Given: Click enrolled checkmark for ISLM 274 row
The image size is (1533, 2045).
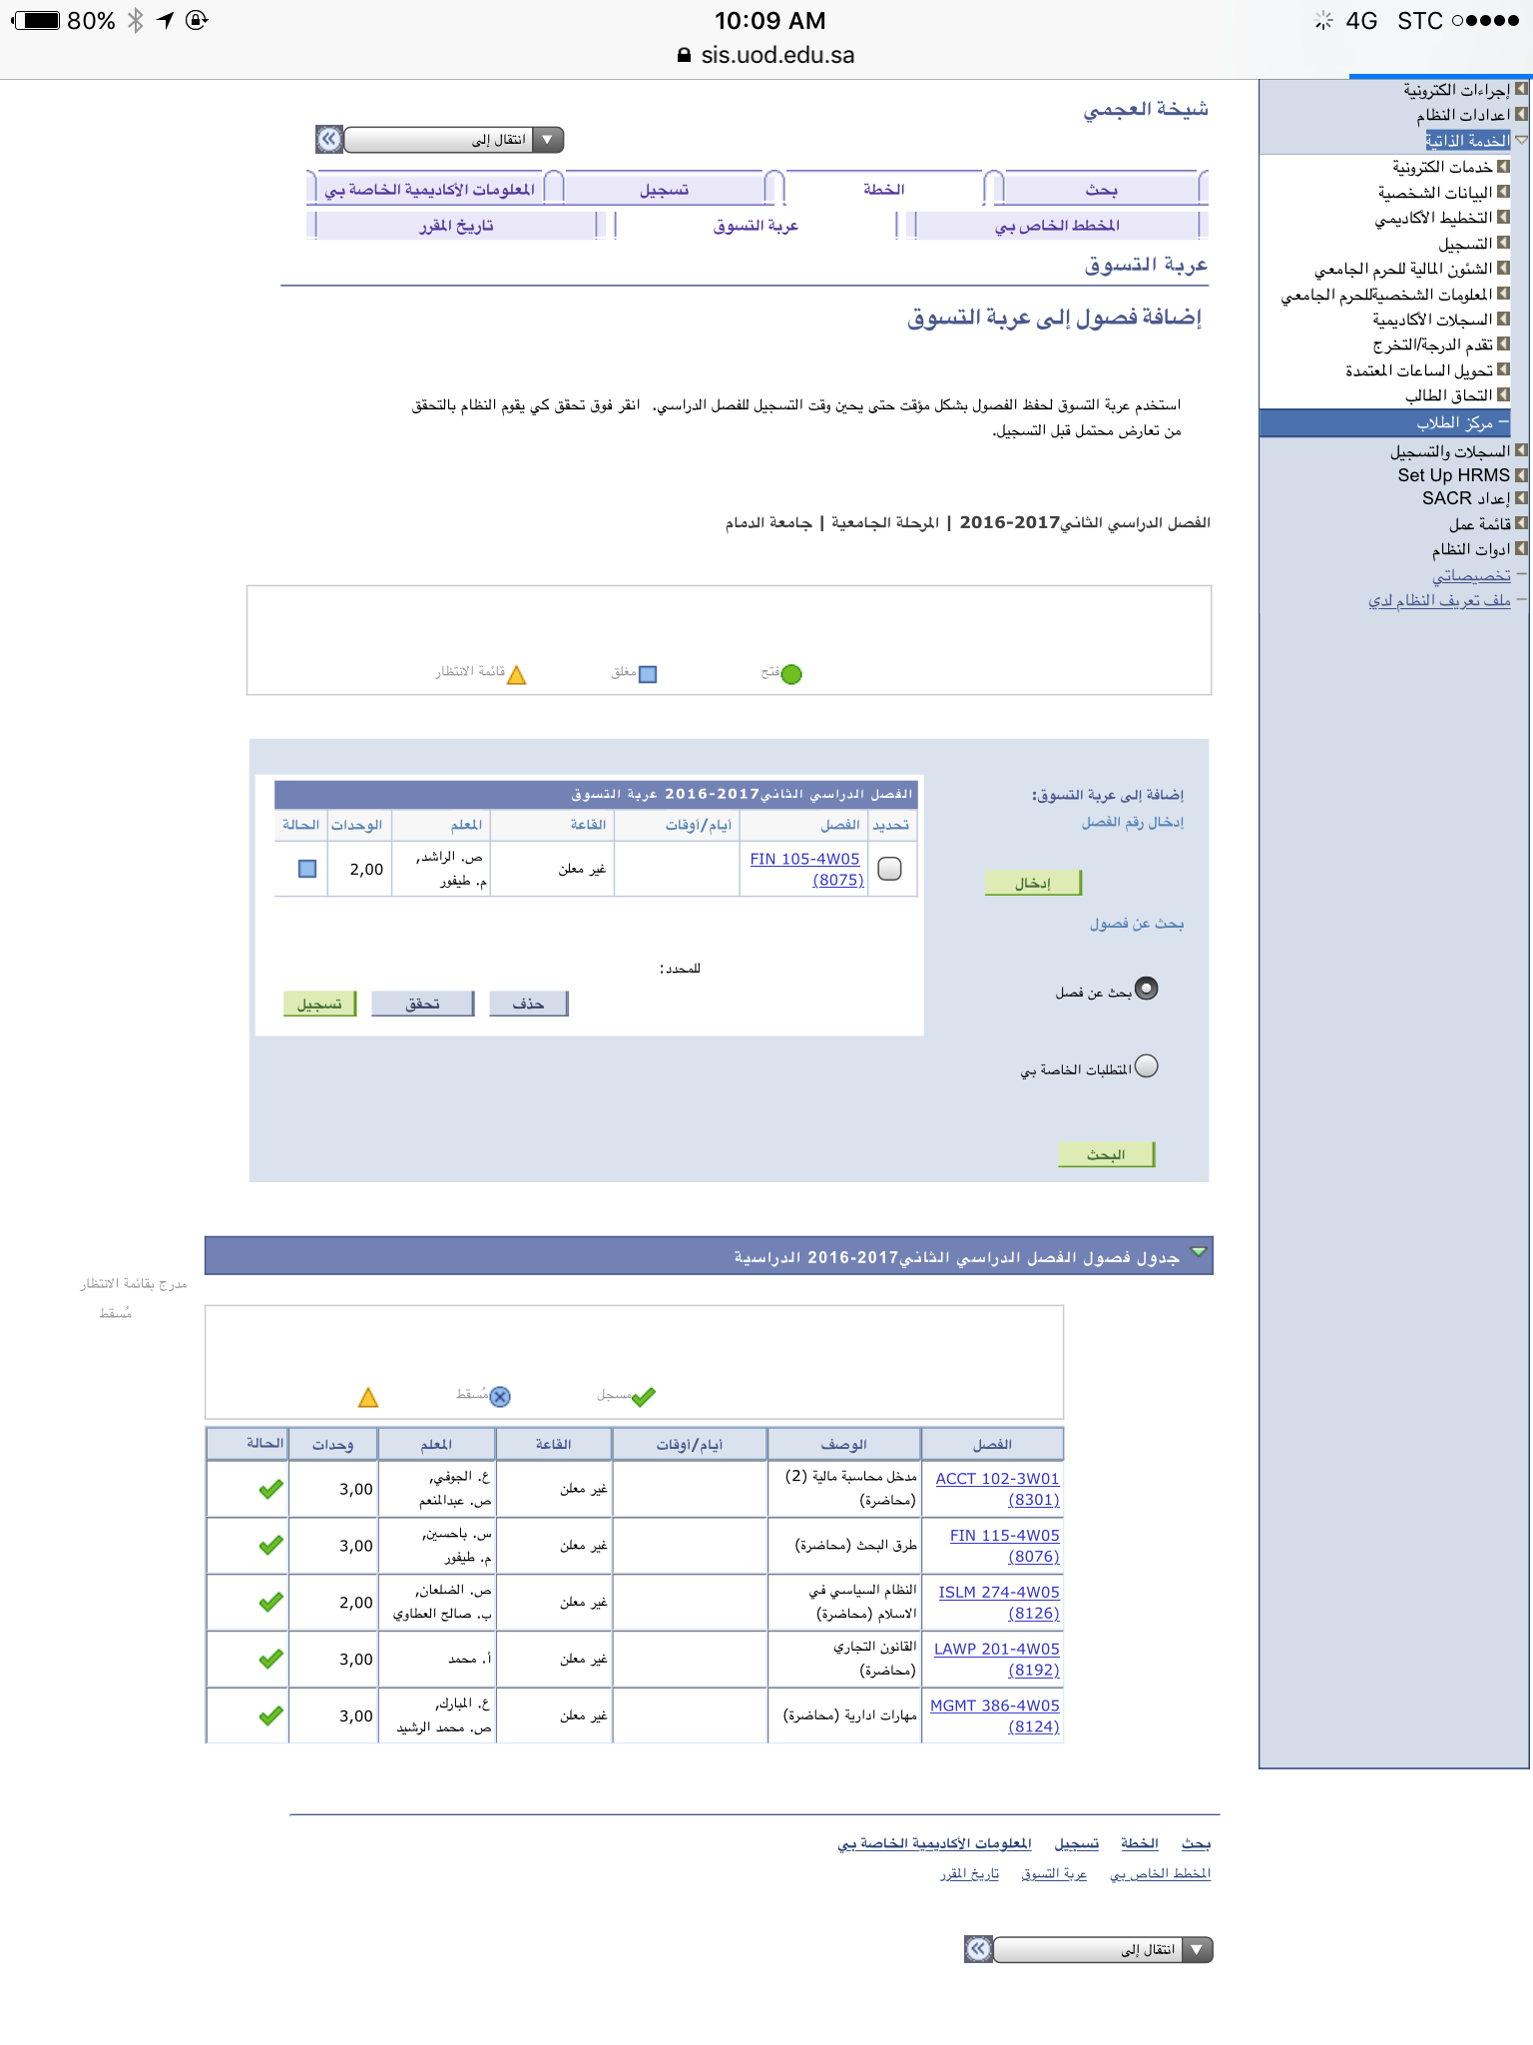Looking at the screenshot, I should [270, 1602].
